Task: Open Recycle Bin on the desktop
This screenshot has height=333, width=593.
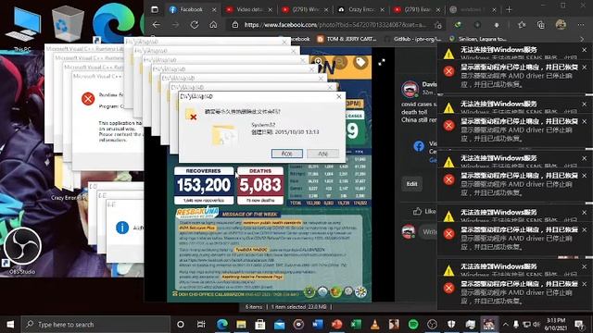Action: [x=68, y=25]
